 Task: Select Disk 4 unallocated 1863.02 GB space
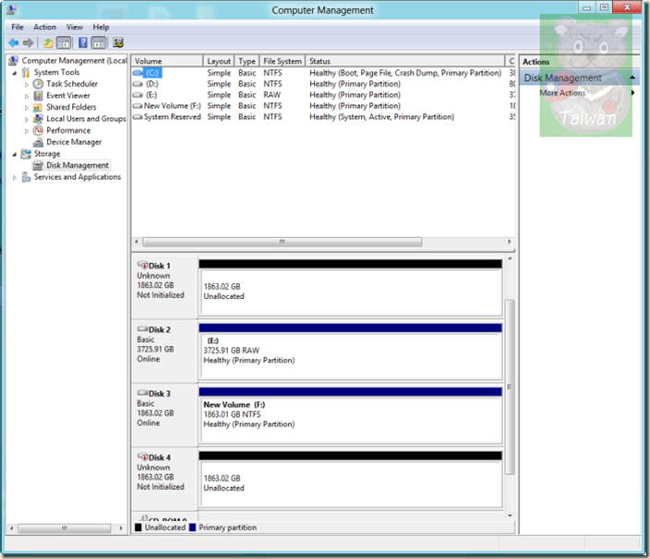click(351, 483)
